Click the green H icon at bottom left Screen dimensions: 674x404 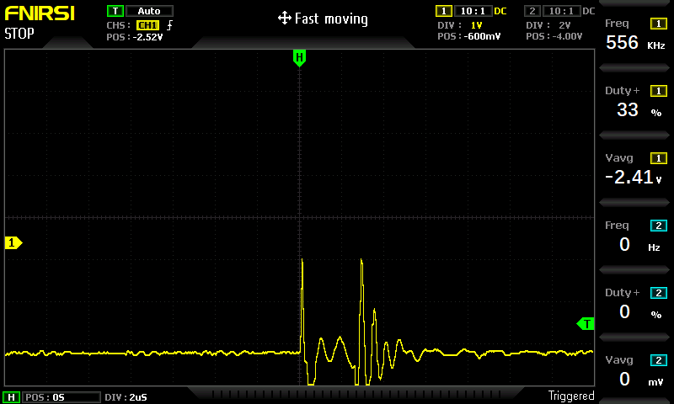tap(11, 397)
